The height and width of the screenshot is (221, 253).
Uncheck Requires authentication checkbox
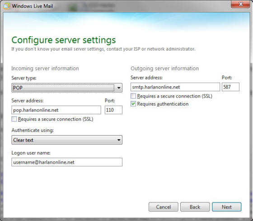pos(133,104)
